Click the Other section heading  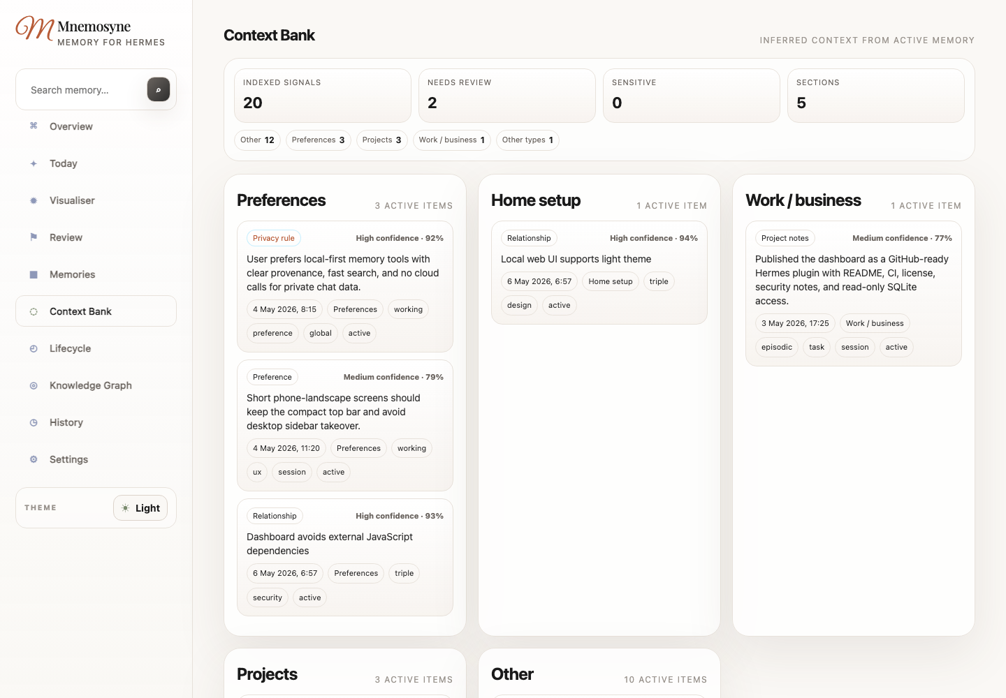coord(512,674)
